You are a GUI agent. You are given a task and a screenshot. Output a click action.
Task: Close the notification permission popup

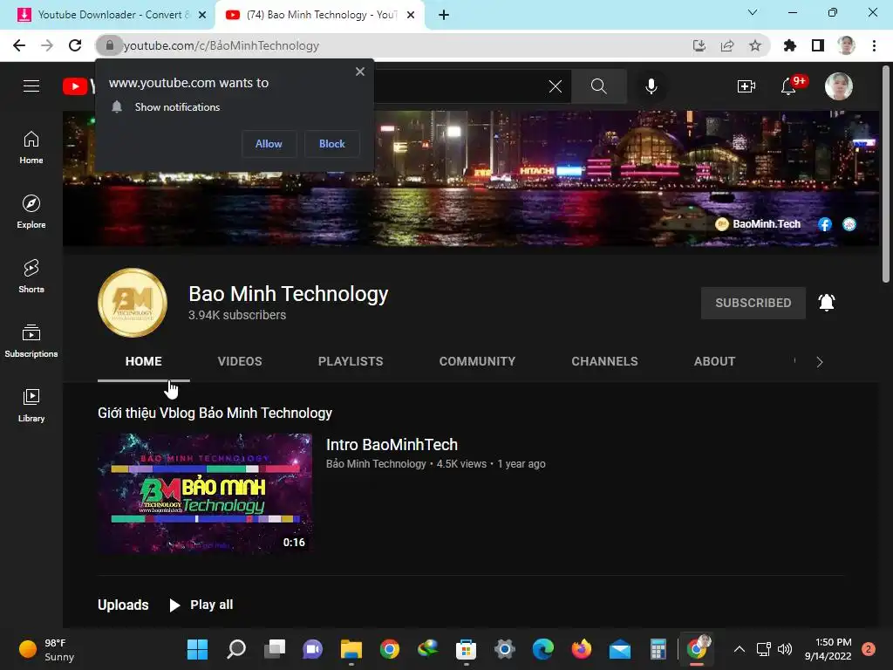click(x=360, y=72)
